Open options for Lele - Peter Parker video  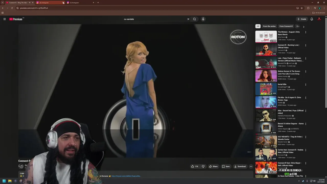coord(306,58)
